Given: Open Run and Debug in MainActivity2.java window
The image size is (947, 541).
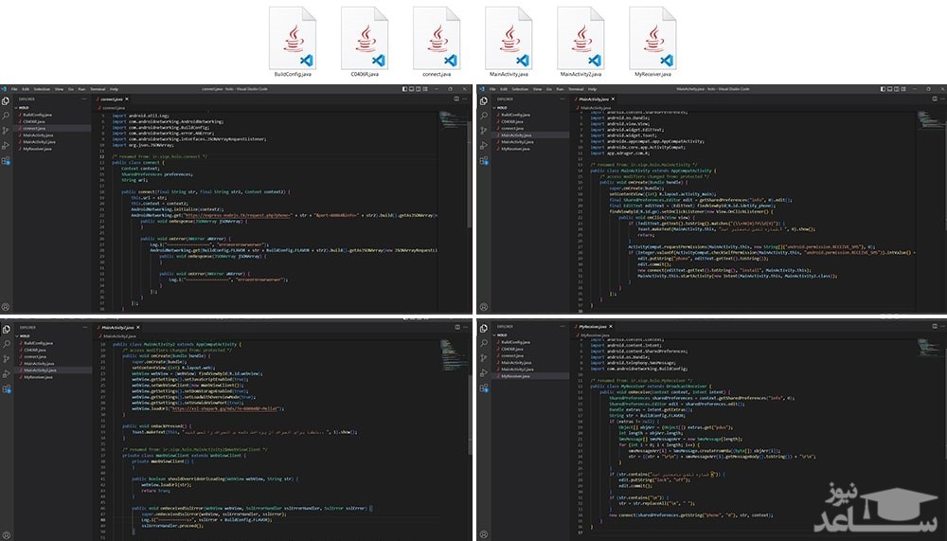Looking at the screenshot, I should (x=5, y=371).
